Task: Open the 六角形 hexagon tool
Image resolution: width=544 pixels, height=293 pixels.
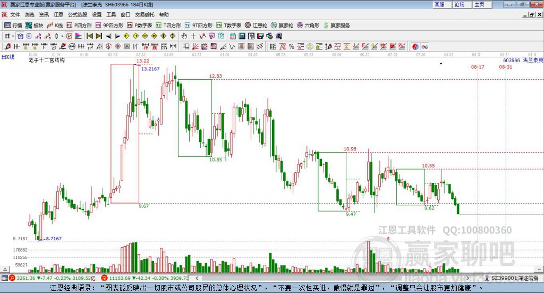Action: pyautogui.click(x=308, y=26)
